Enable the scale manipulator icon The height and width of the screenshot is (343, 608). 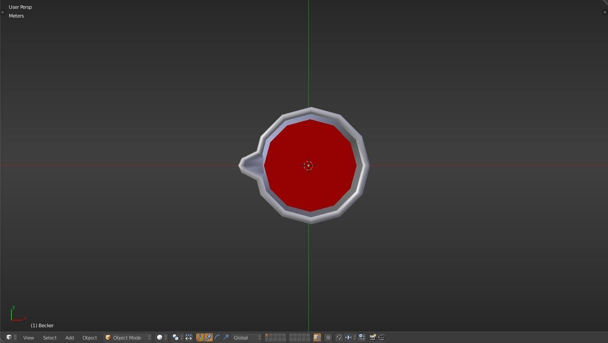(226, 337)
